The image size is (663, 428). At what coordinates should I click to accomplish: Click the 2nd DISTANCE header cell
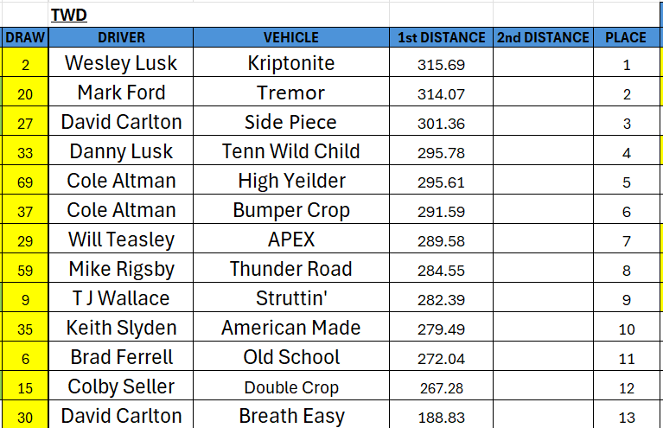[x=543, y=37]
